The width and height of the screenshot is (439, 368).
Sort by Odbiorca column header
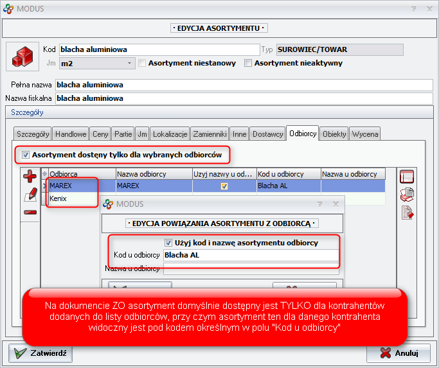pyautogui.click(x=82, y=174)
